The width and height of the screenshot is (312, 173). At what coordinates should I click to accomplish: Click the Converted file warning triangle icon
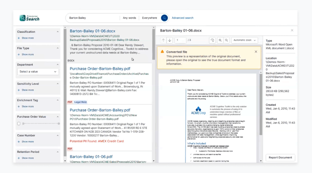coord(162,52)
